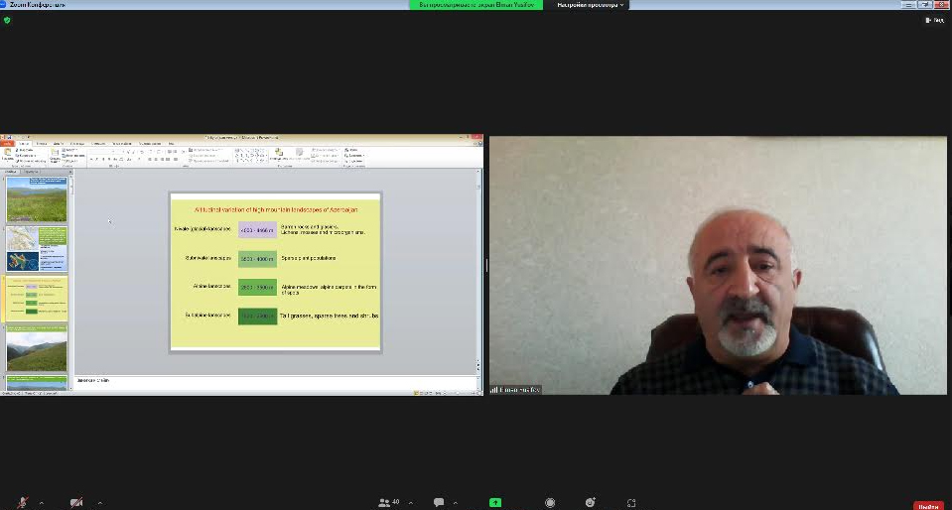Click the Arrange icon in PowerPoint ribbon
Viewport: 952px width, 510px height.
click(x=279, y=154)
